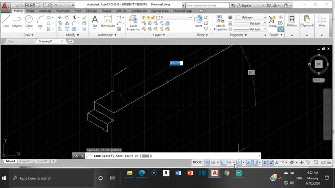
Task: Click the New drawing icon in quick access toolbar
Action: pyautogui.click(x=15, y=5)
